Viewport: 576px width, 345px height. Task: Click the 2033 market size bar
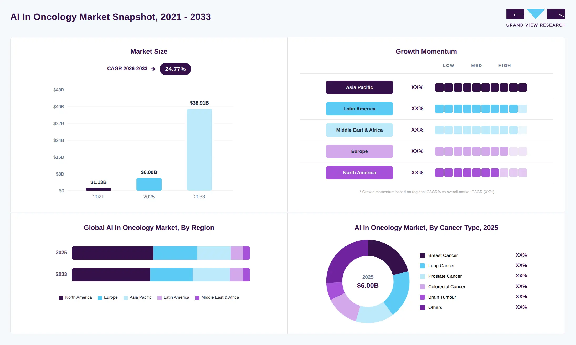point(199,150)
